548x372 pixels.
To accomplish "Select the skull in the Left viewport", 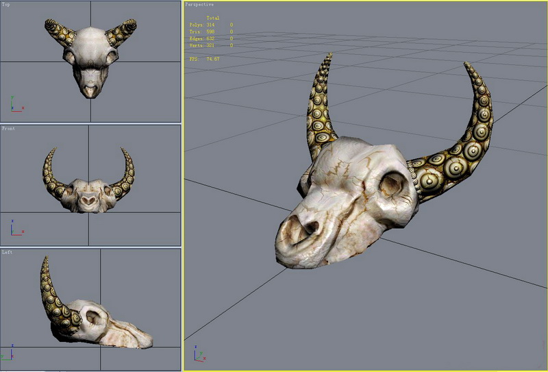I will tap(103, 323).
